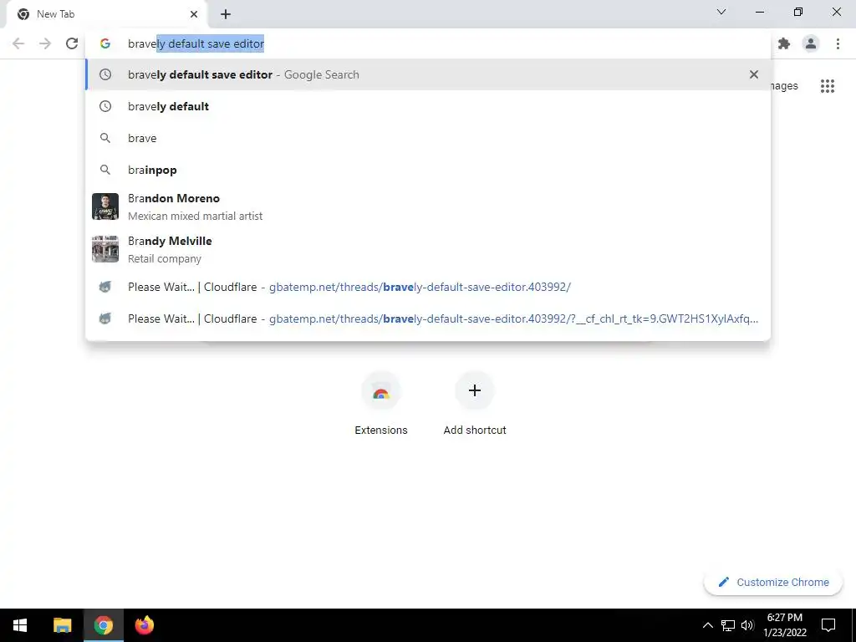Open File Explorer from taskbar
The width and height of the screenshot is (856, 642).
62,625
